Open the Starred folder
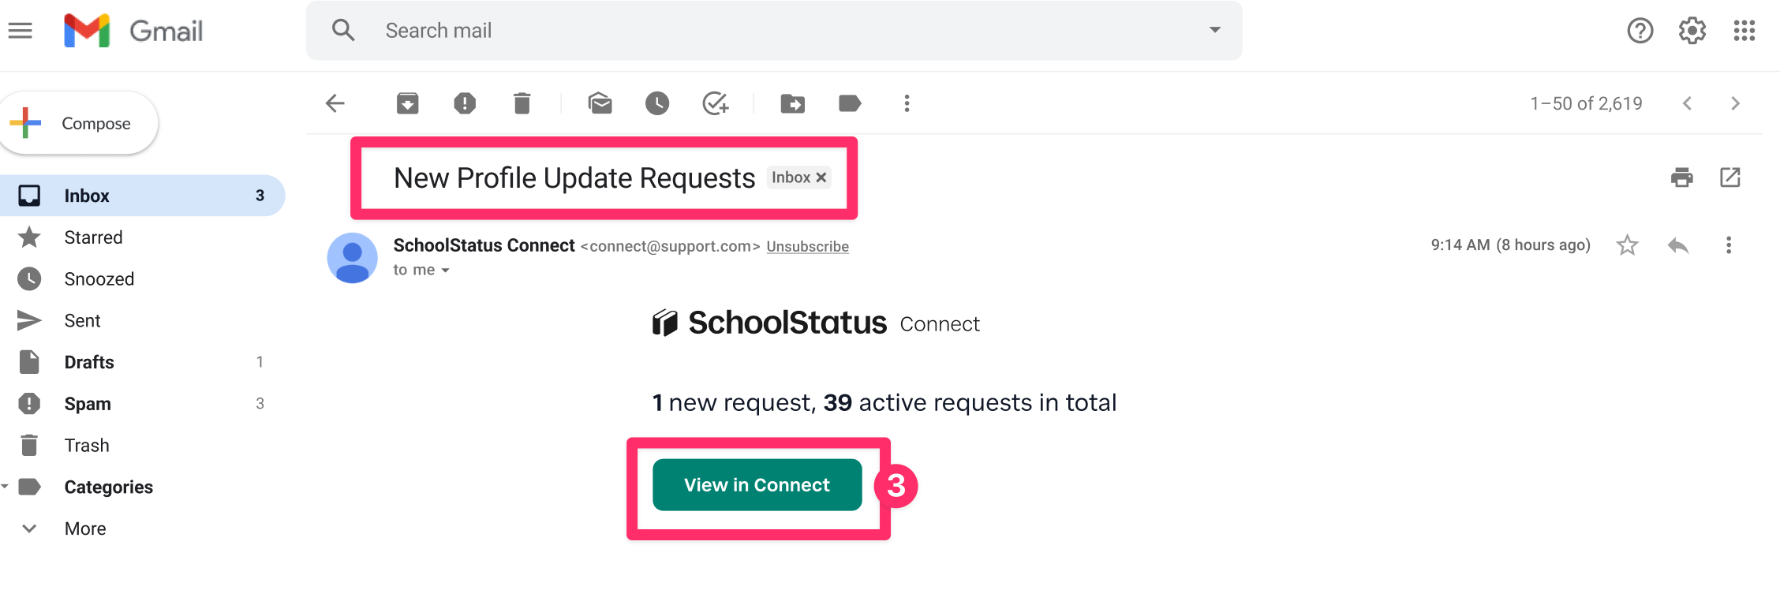This screenshot has width=1780, height=590. pos(93,237)
